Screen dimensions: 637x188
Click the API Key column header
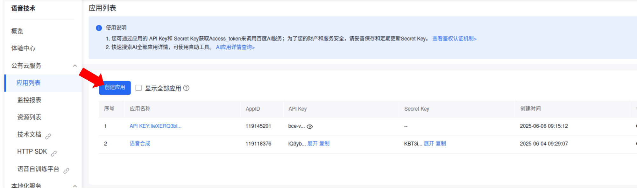coord(298,109)
